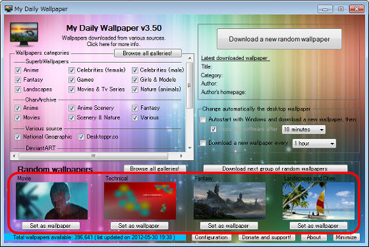The height and width of the screenshot is (247, 369).
Task: Click the 'Click here for more info' link
Action: click(113, 44)
